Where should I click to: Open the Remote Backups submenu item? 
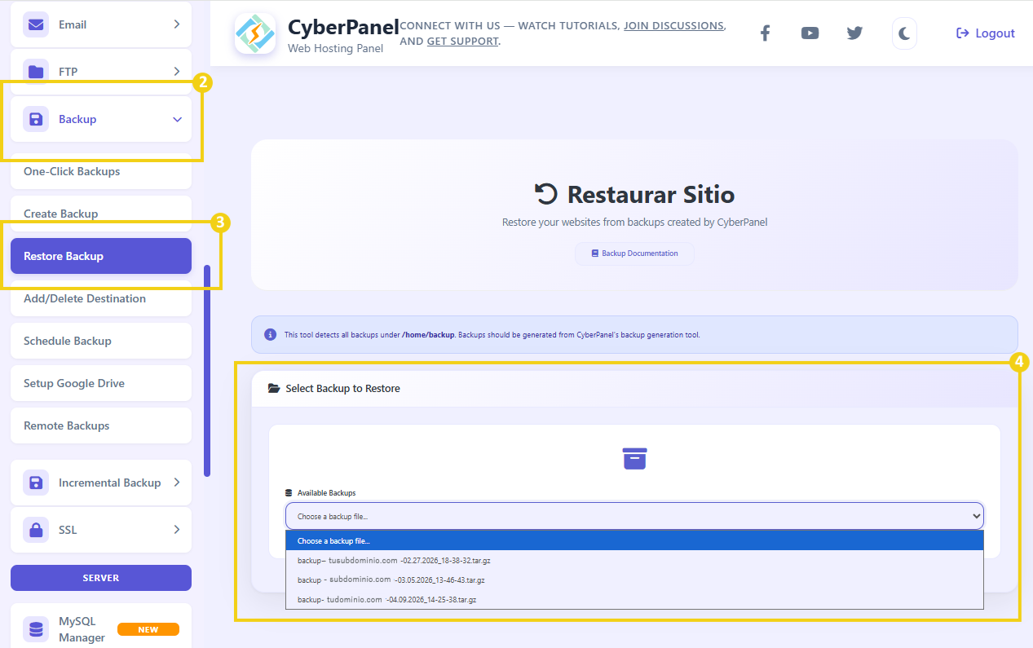pyautogui.click(x=101, y=425)
